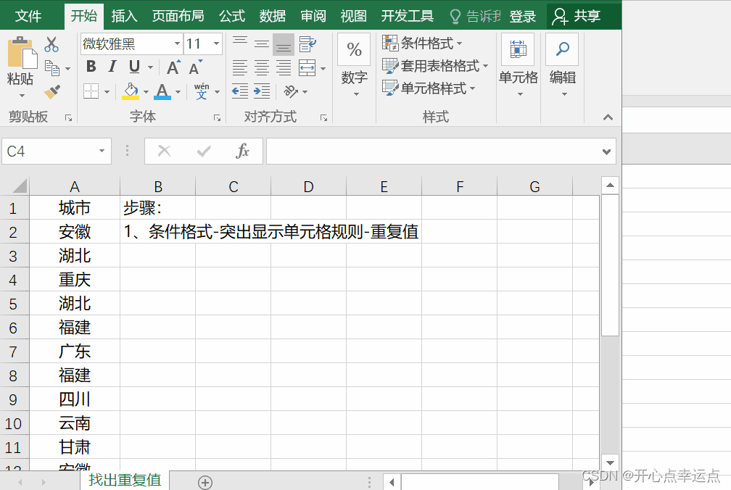The image size is (731, 490).
Task: Toggle Italic formatting
Action: pos(112,67)
